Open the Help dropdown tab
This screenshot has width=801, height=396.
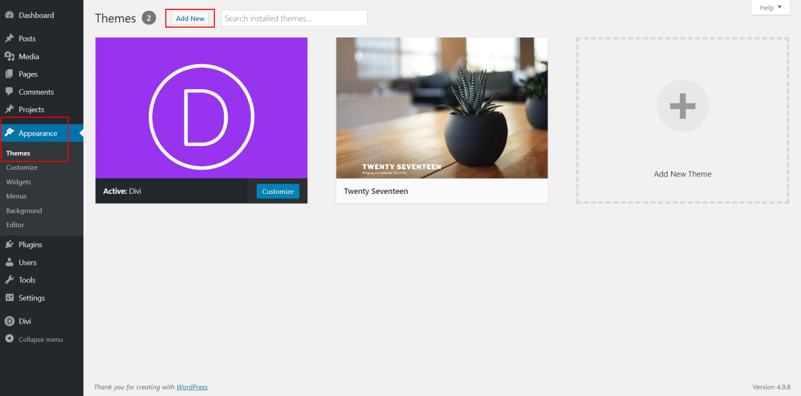770,7
